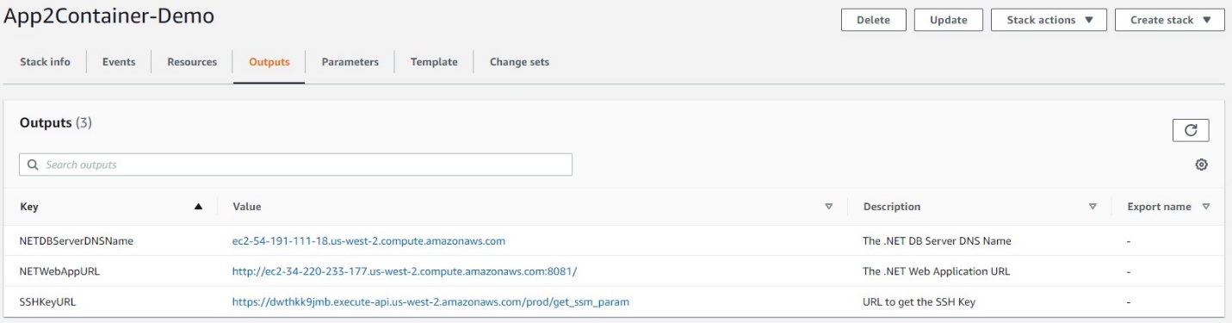This screenshot has height=323, width=1232.
Task: Click the Value column header label
Action: click(x=246, y=207)
